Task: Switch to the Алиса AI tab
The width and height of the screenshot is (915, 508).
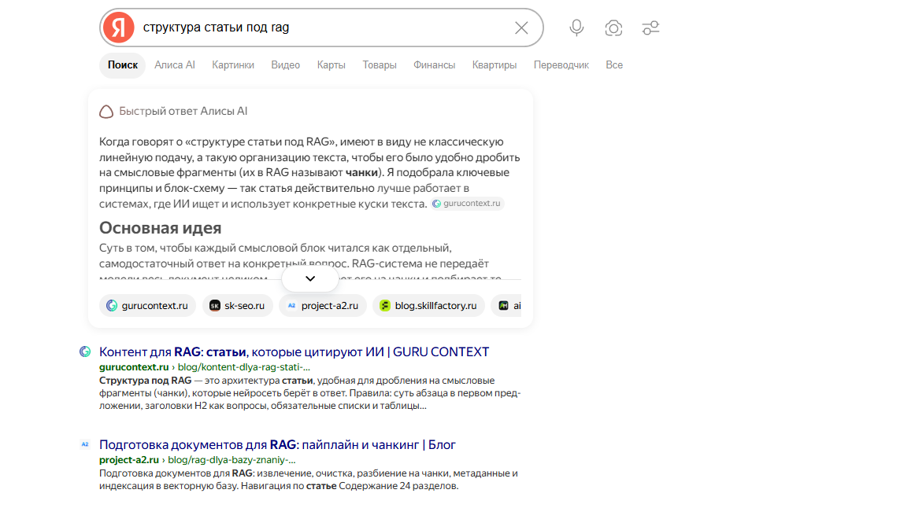Action: tap(175, 65)
